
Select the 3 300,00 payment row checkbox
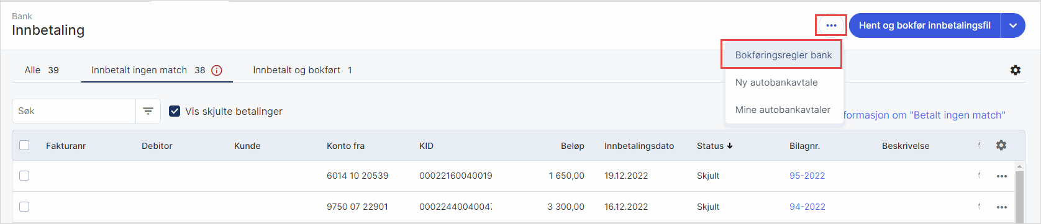tap(24, 207)
